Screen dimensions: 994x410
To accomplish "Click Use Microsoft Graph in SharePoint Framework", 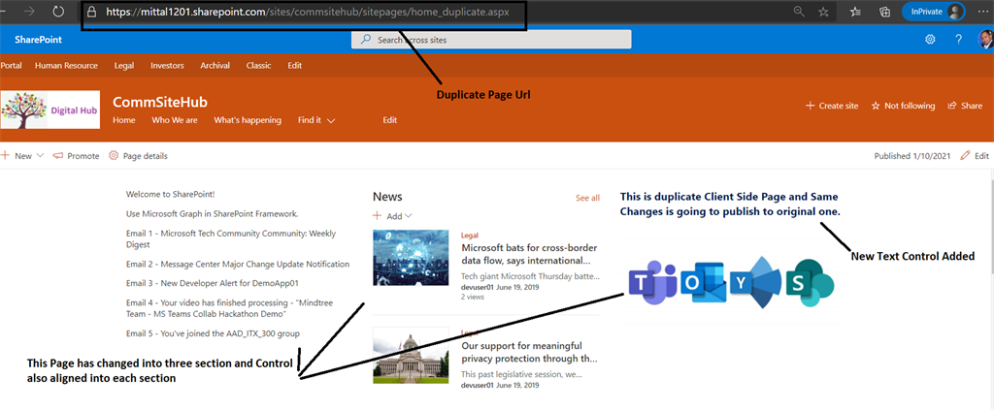I will (213, 213).
